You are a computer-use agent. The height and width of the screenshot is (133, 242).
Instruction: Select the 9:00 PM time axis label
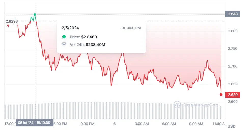[x=88, y=124]
